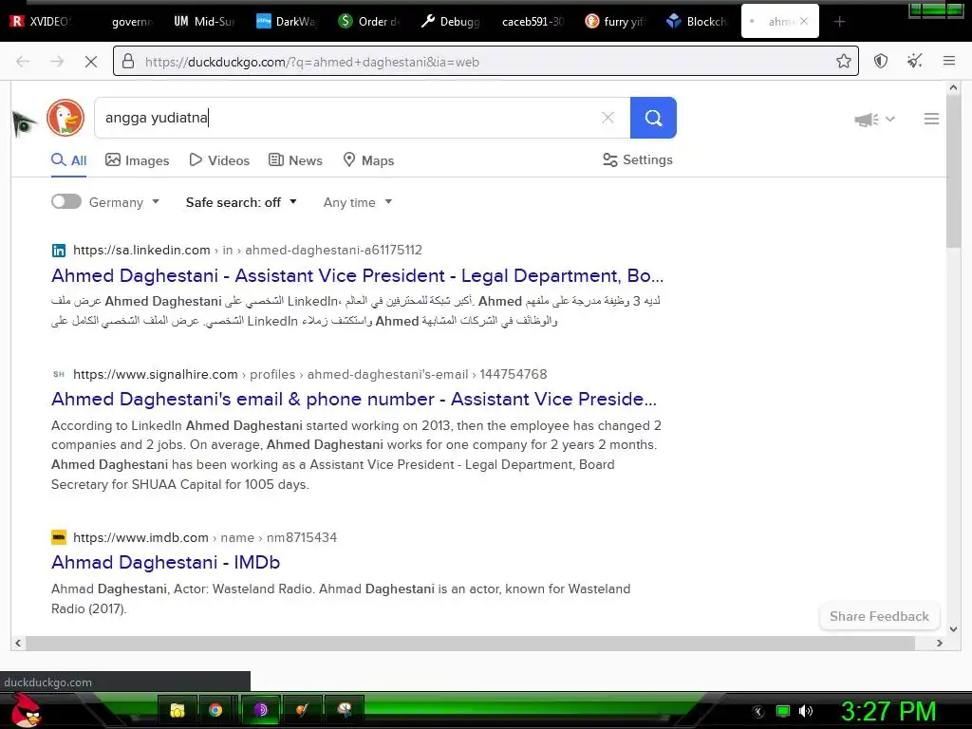
Task: Switch to the Order browser tab
Action: pyautogui.click(x=369, y=22)
